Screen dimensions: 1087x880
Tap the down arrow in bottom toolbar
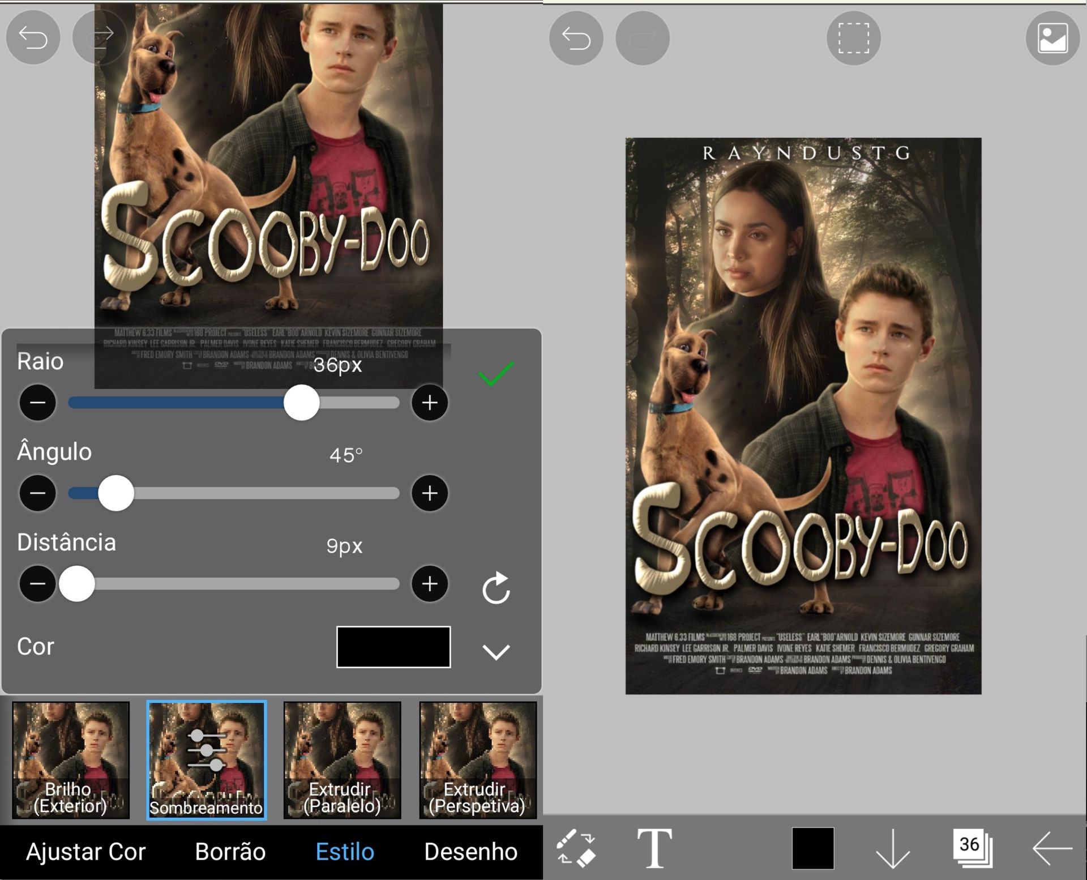(x=893, y=848)
